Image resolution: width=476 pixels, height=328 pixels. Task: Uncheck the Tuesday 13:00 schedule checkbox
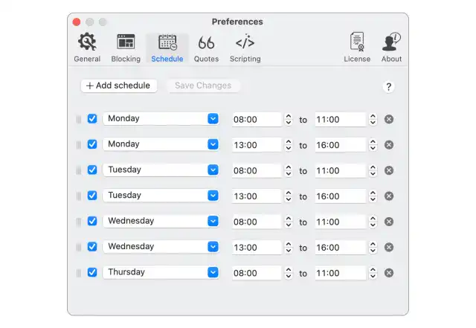(92, 196)
